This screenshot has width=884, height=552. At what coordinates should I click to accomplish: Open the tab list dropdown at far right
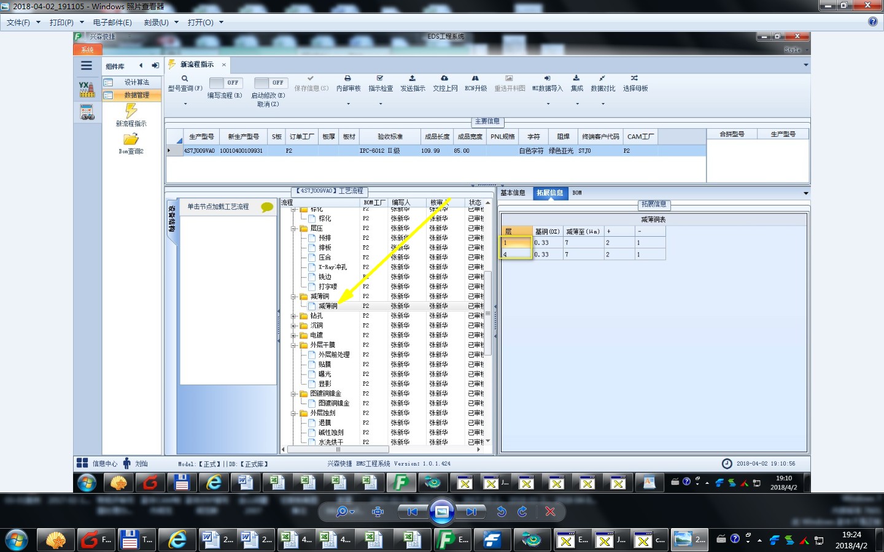pos(805,65)
